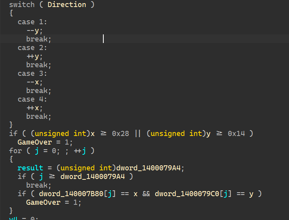Select the case 3 label
Viewport: 289px width, 220px height.
pos(32,73)
